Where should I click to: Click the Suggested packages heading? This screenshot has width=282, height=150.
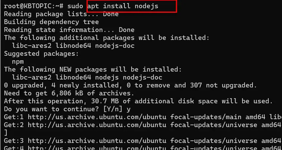point(42,54)
